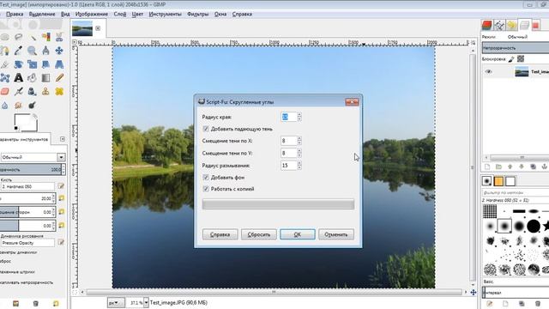Screen dimensions: 549x309
Task: Open layer mode 'Обычный' dropdown
Action: [x=517, y=37]
